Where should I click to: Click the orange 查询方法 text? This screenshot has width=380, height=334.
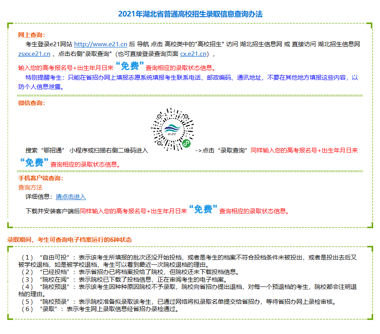pos(30,188)
